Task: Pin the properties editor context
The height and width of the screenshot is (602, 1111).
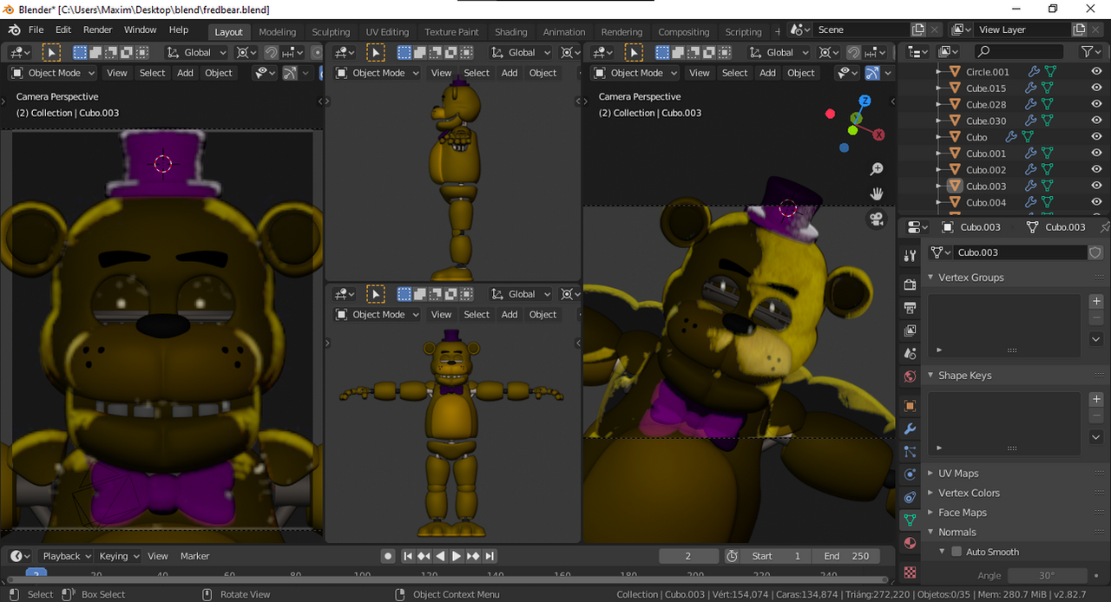Action: click(x=1105, y=227)
